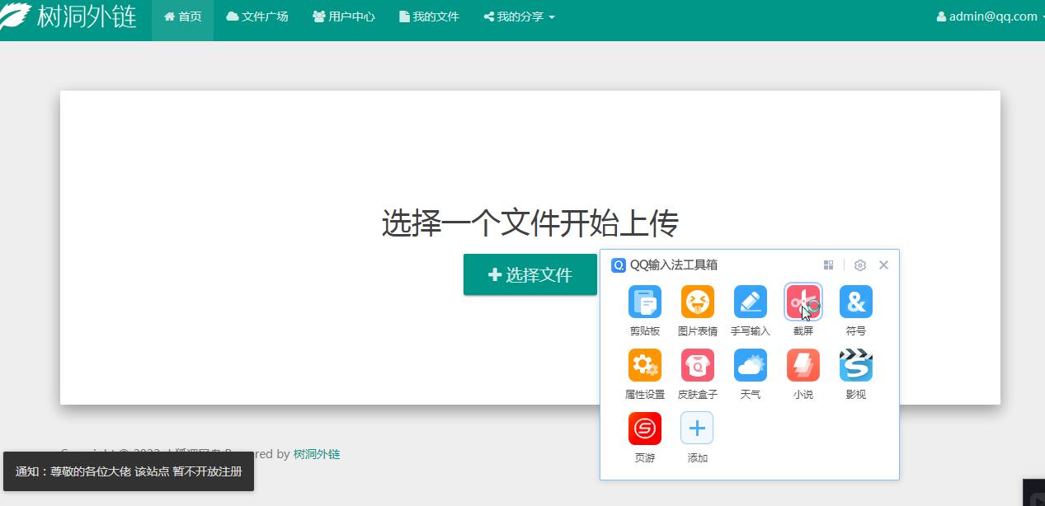The width and height of the screenshot is (1045, 506).
Task: Open 文件广场 file square
Action: click(x=257, y=16)
